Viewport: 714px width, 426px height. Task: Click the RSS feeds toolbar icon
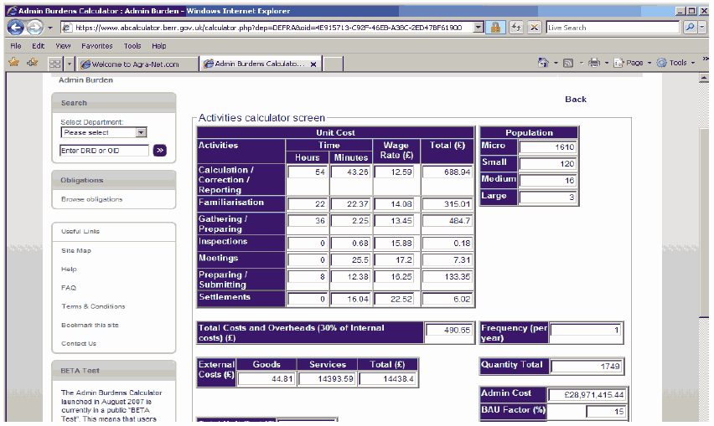click(x=568, y=64)
